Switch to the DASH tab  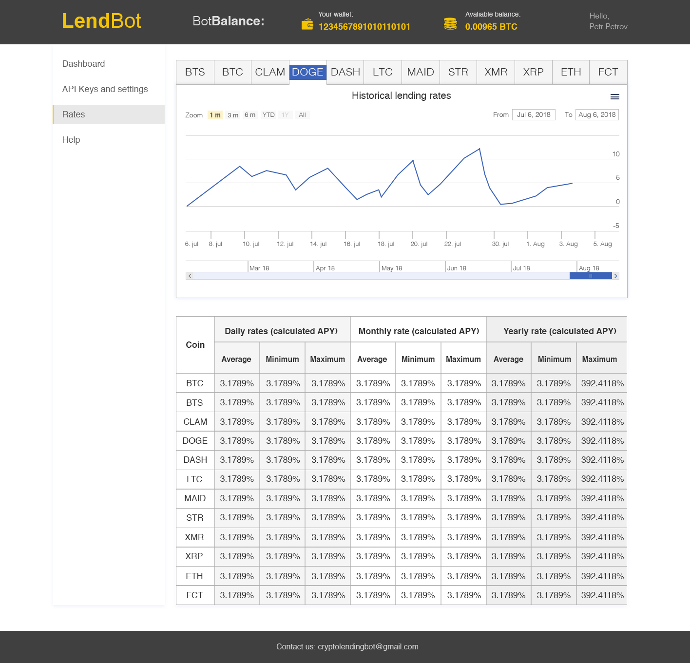(x=345, y=72)
